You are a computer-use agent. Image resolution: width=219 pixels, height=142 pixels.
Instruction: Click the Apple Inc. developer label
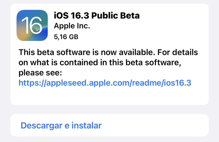coord(72,26)
